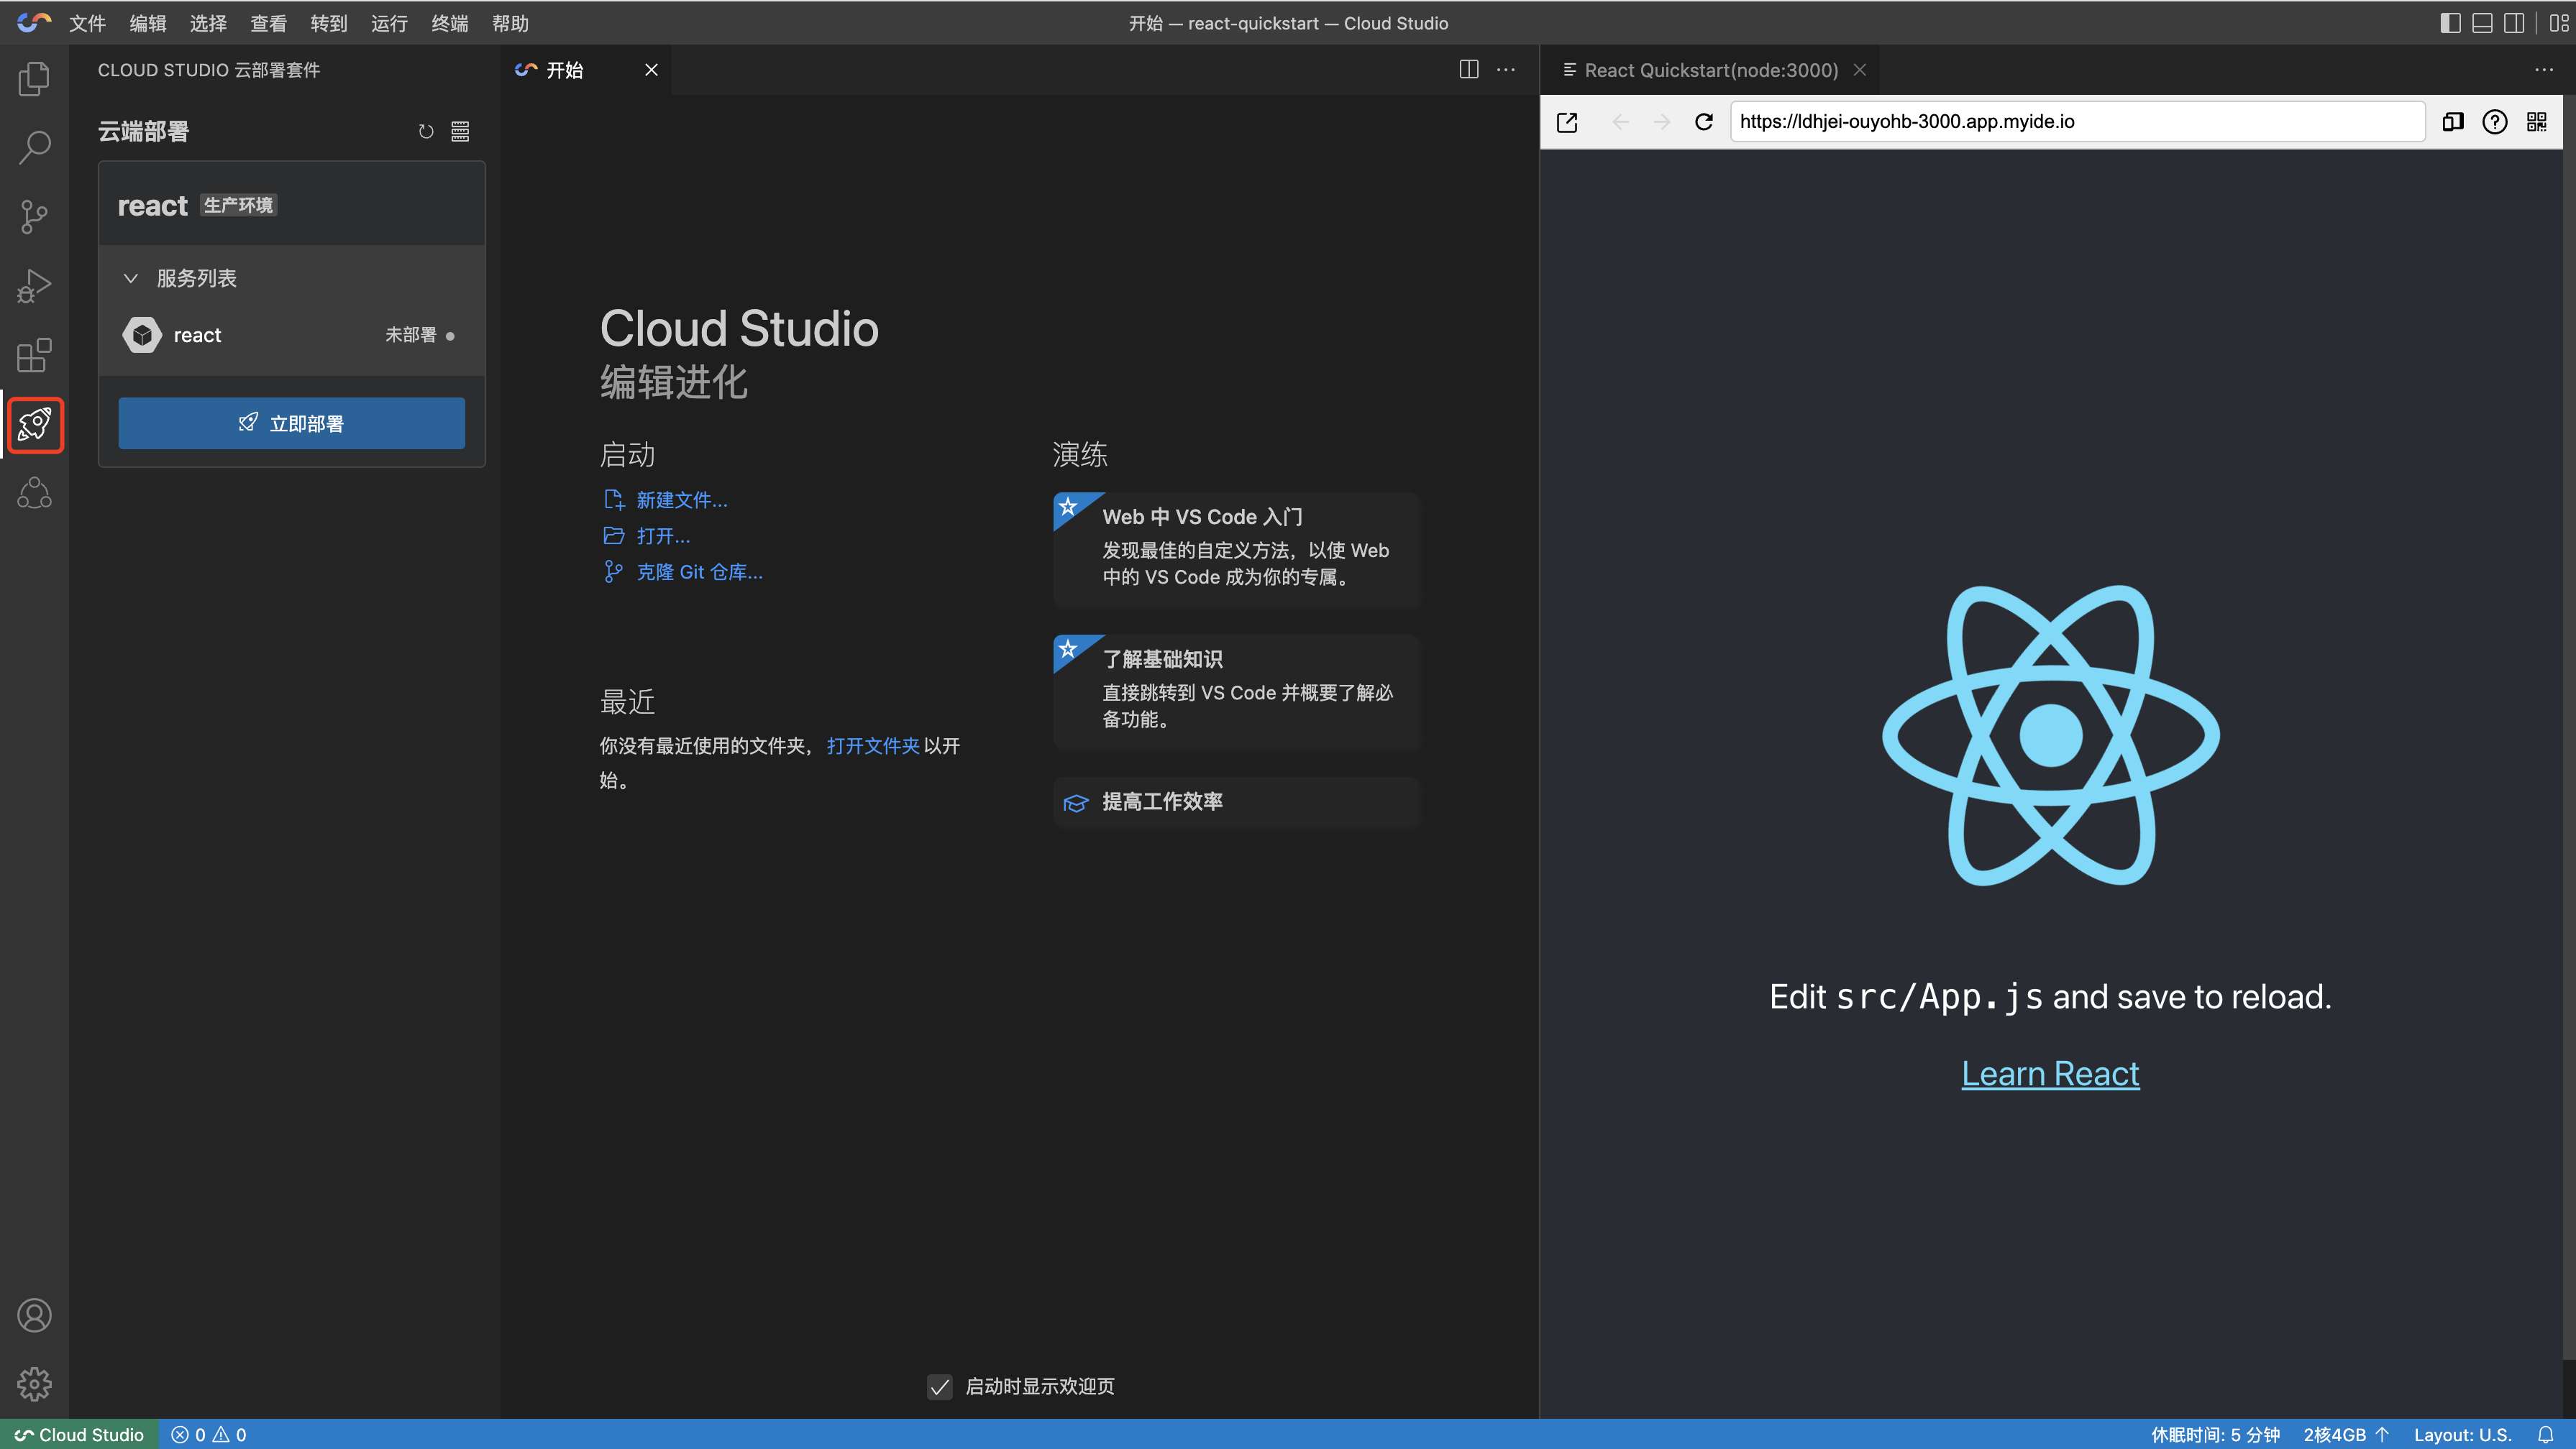Open preview in external browser
The image size is (2576, 1449).
click(1567, 122)
